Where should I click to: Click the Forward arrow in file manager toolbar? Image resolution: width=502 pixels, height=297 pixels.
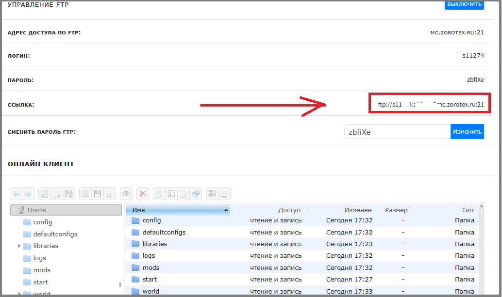(28, 194)
